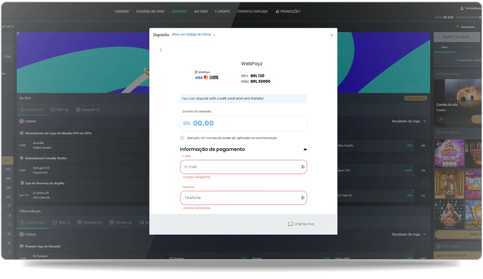The image size is (483, 279).
Task: Click the Chat Ao Vivo speech bubble icon
Action: click(x=291, y=224)
